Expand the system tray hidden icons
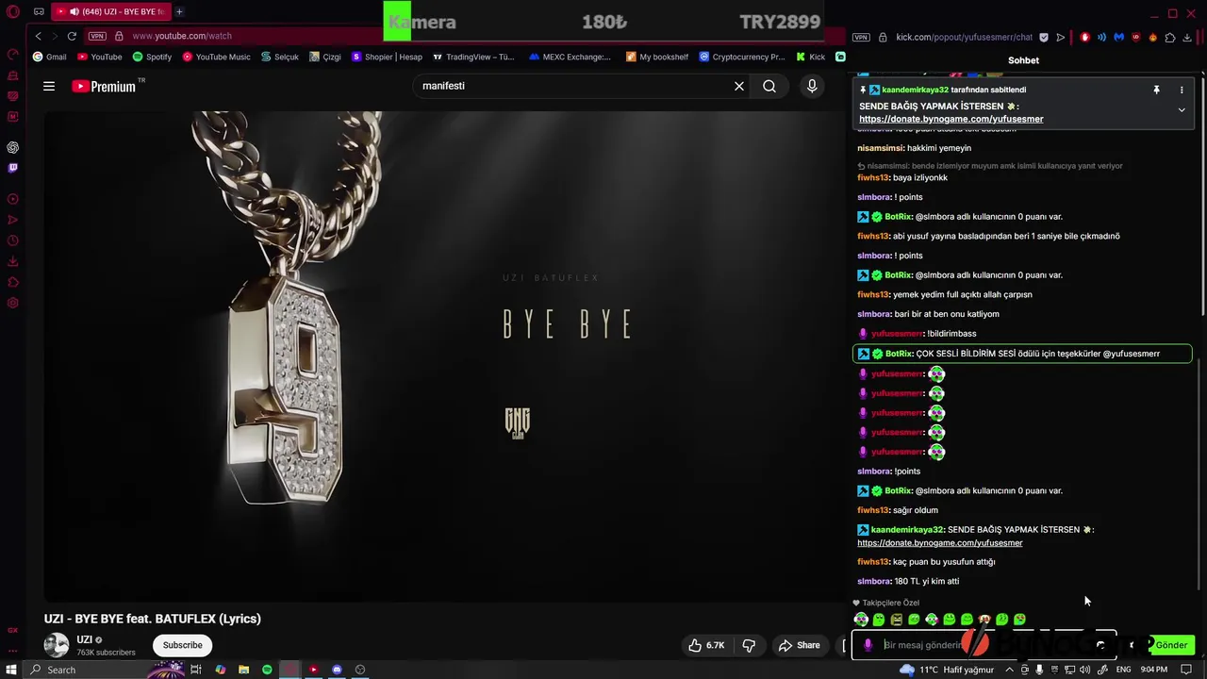The width and height of the screenshot is (1207, 679). tap(1009, 670)
